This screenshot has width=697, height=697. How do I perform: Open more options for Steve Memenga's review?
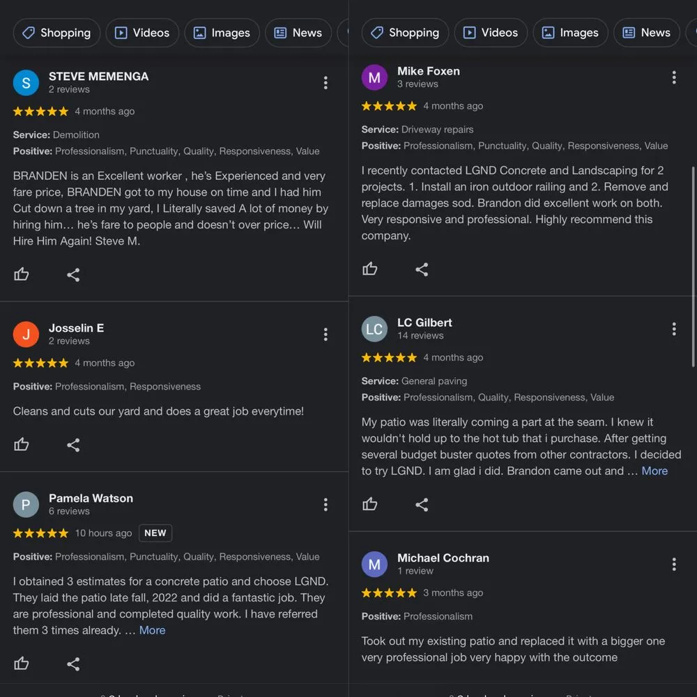coord(325,83)
